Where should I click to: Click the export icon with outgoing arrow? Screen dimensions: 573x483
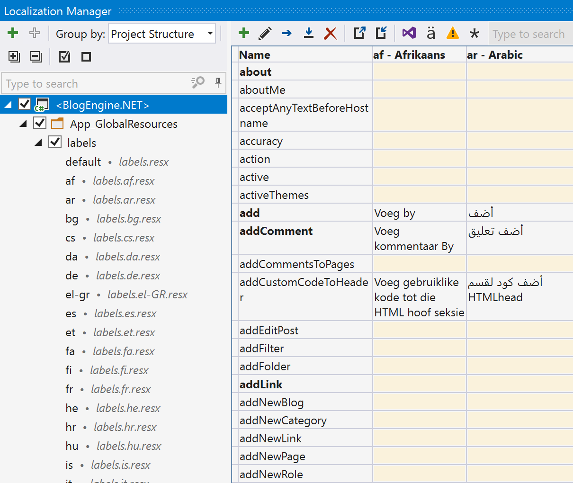pos(359,33)
